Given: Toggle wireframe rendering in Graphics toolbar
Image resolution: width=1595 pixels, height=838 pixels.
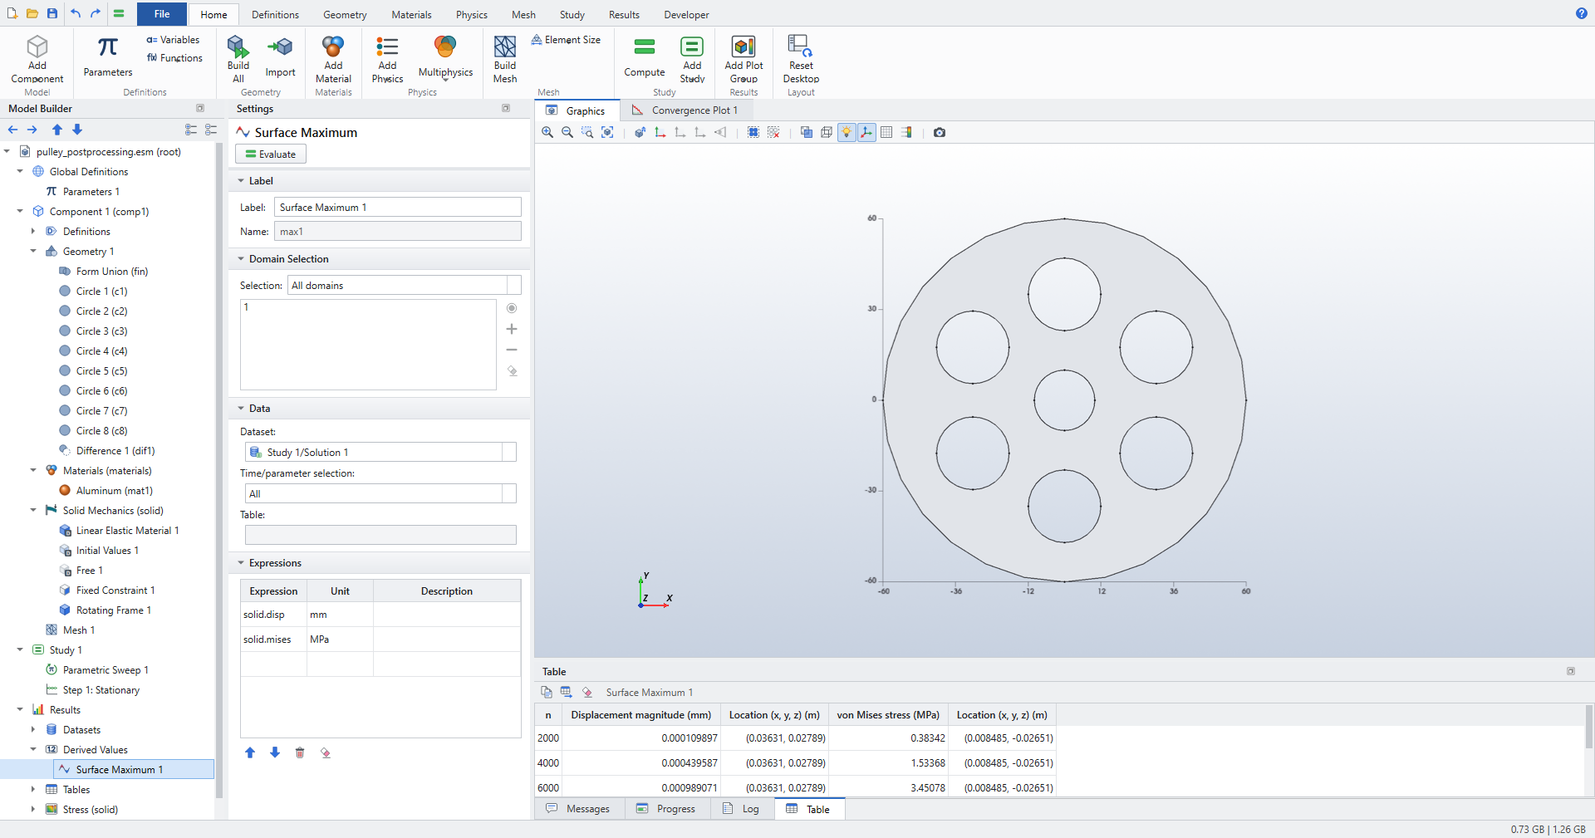Looking at the screenshot, I should tap(827, 132).
